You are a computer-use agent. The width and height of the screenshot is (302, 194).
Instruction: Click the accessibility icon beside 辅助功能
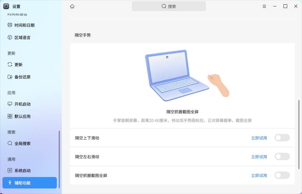click(10, 183)
